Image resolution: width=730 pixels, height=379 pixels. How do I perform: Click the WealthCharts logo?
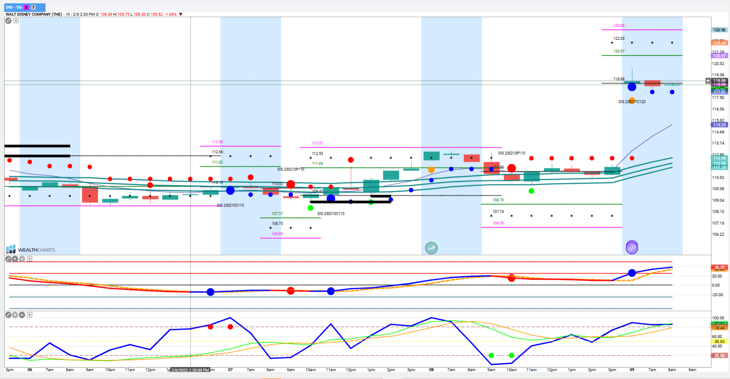tap(31, 249)
